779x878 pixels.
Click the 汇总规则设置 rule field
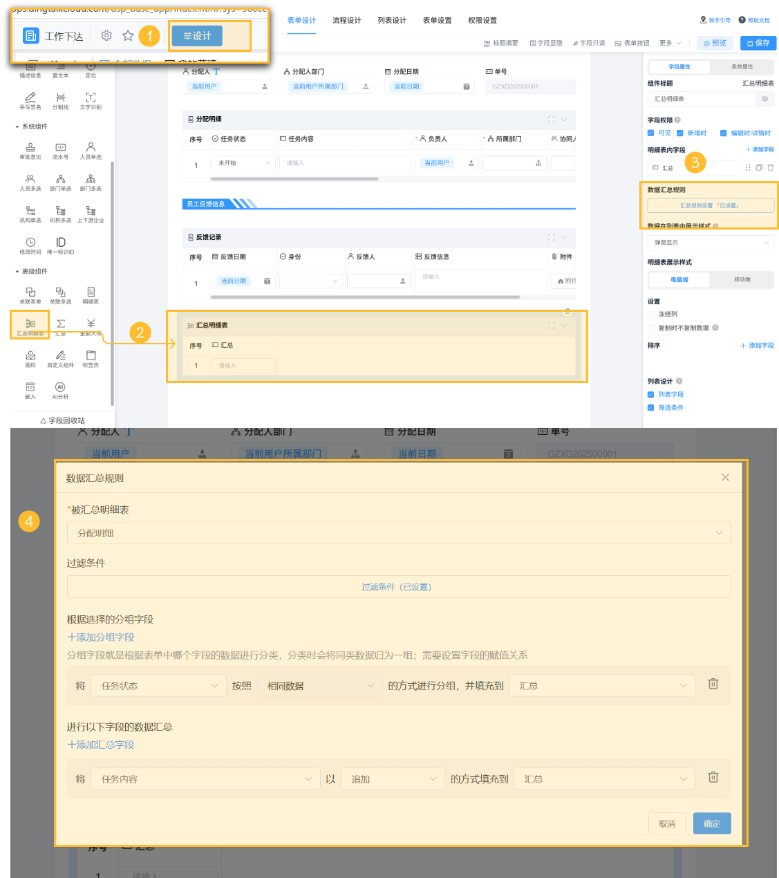[x=711, y=205]
